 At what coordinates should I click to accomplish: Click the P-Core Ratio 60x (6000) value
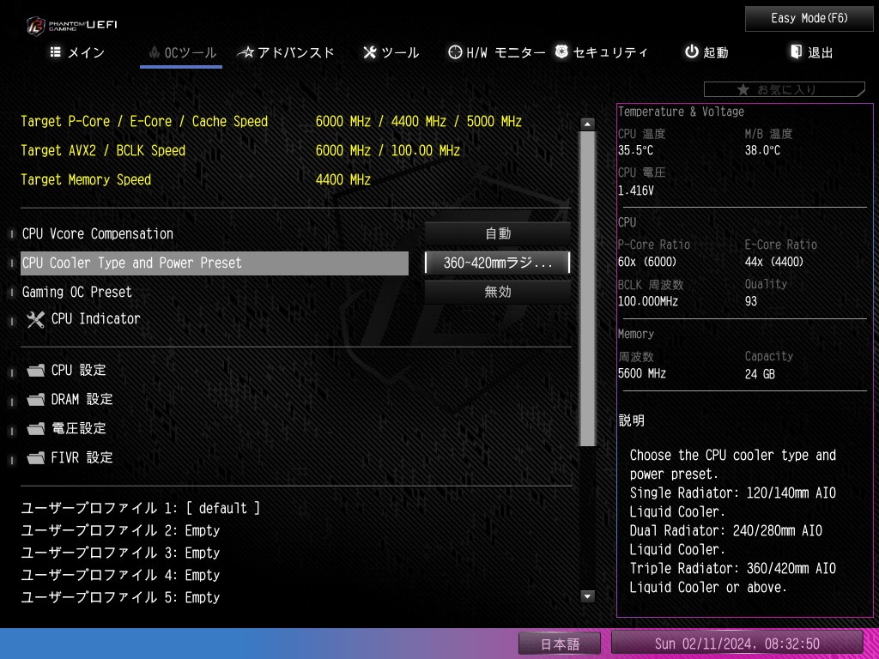point(647,263)
